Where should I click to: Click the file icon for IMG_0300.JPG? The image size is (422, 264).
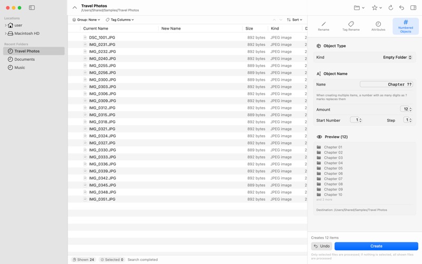coord(85,80)
